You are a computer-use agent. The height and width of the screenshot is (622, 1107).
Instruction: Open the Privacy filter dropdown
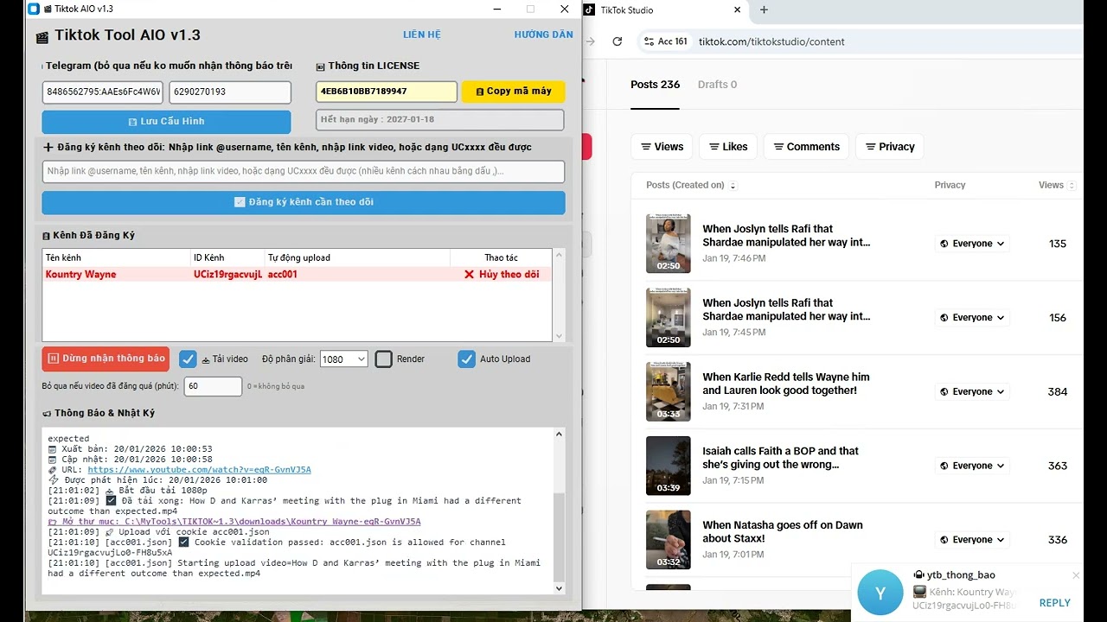[x=889, y=147]
